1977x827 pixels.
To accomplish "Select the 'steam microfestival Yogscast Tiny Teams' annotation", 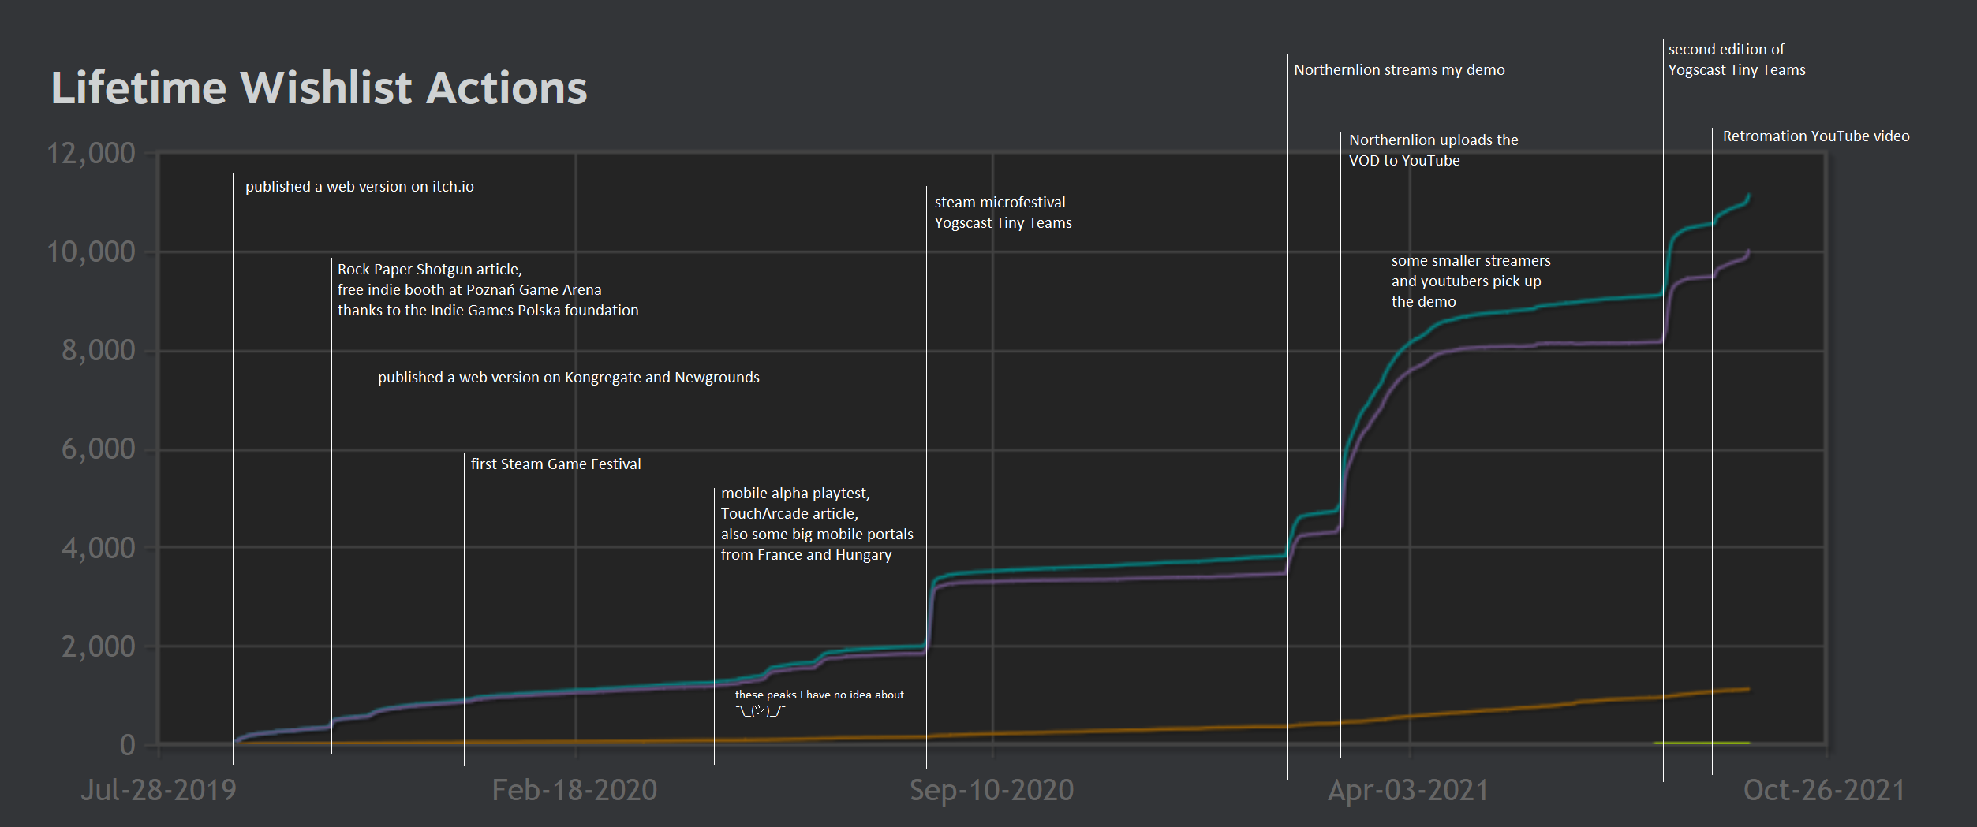I will (x=1003, y=213).
